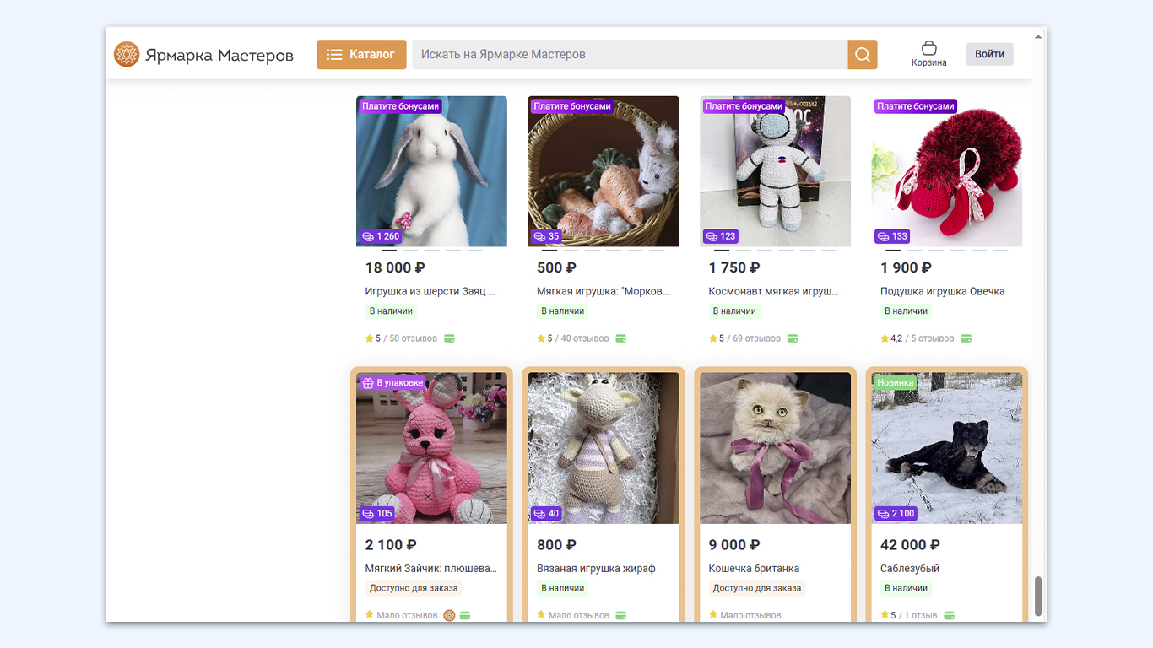Screen dimensions: 1153x648
Task: Open the link Подушка игрушка Овечка
Action: coord(942,291)
